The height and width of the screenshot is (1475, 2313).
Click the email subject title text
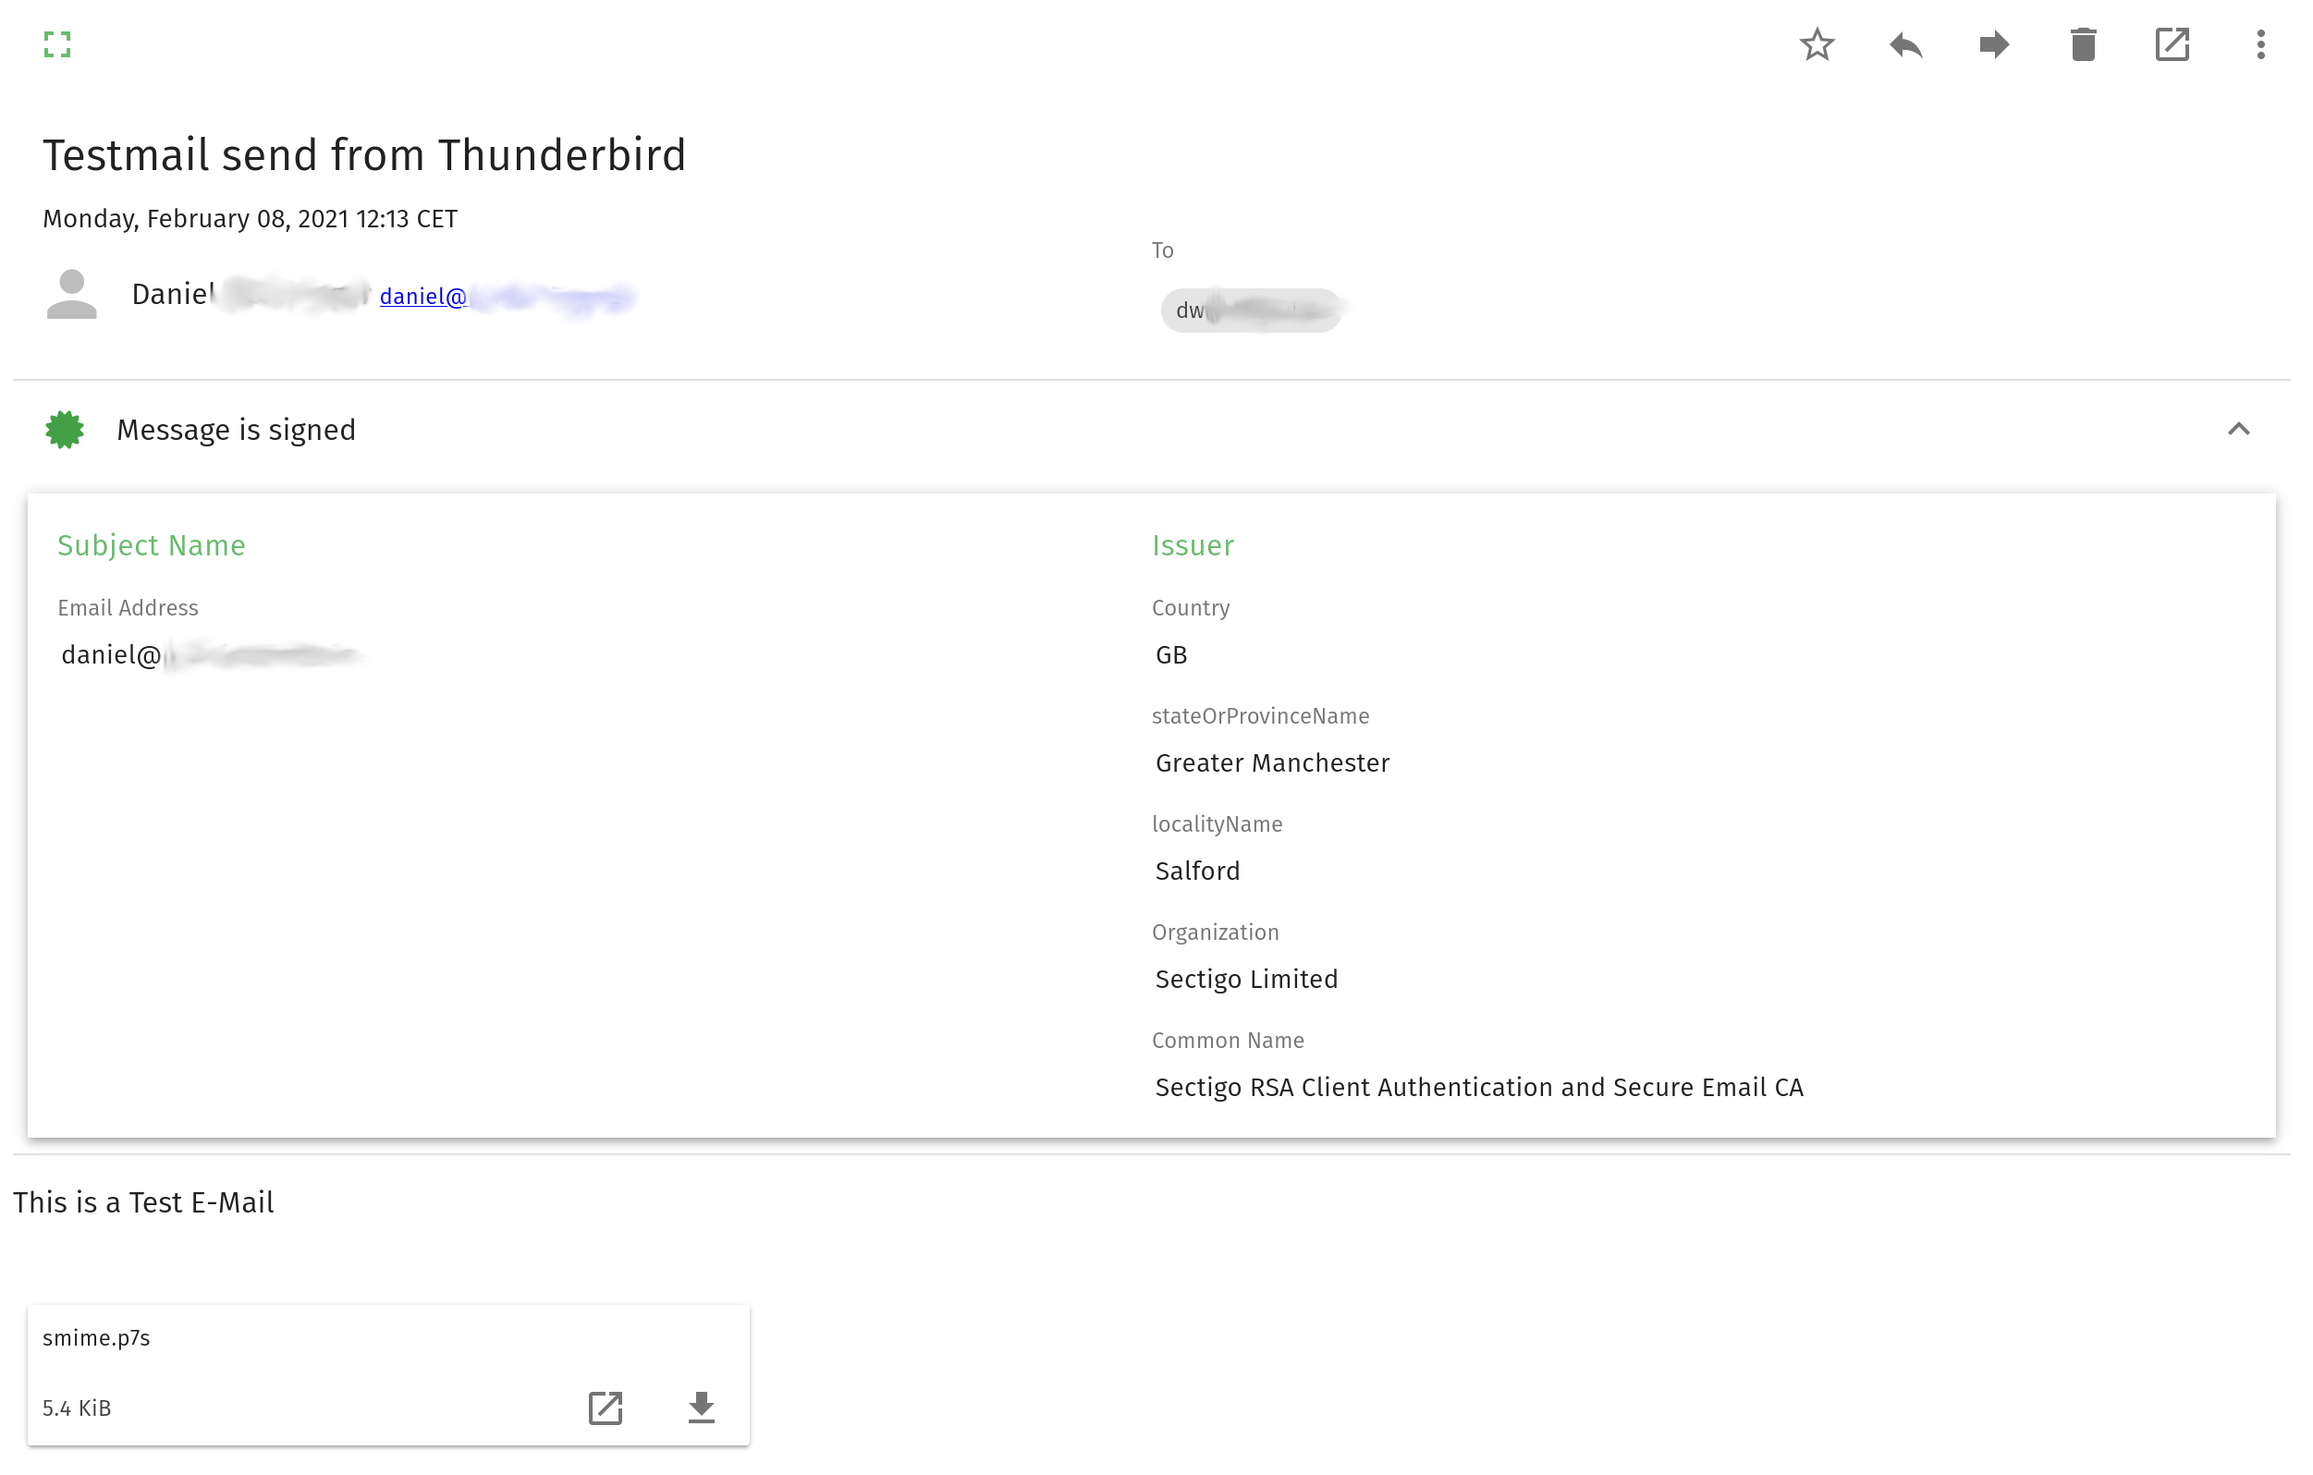click(x=364, y=154)
